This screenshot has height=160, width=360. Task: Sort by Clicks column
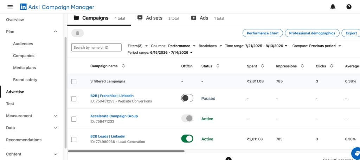[332, 66]
